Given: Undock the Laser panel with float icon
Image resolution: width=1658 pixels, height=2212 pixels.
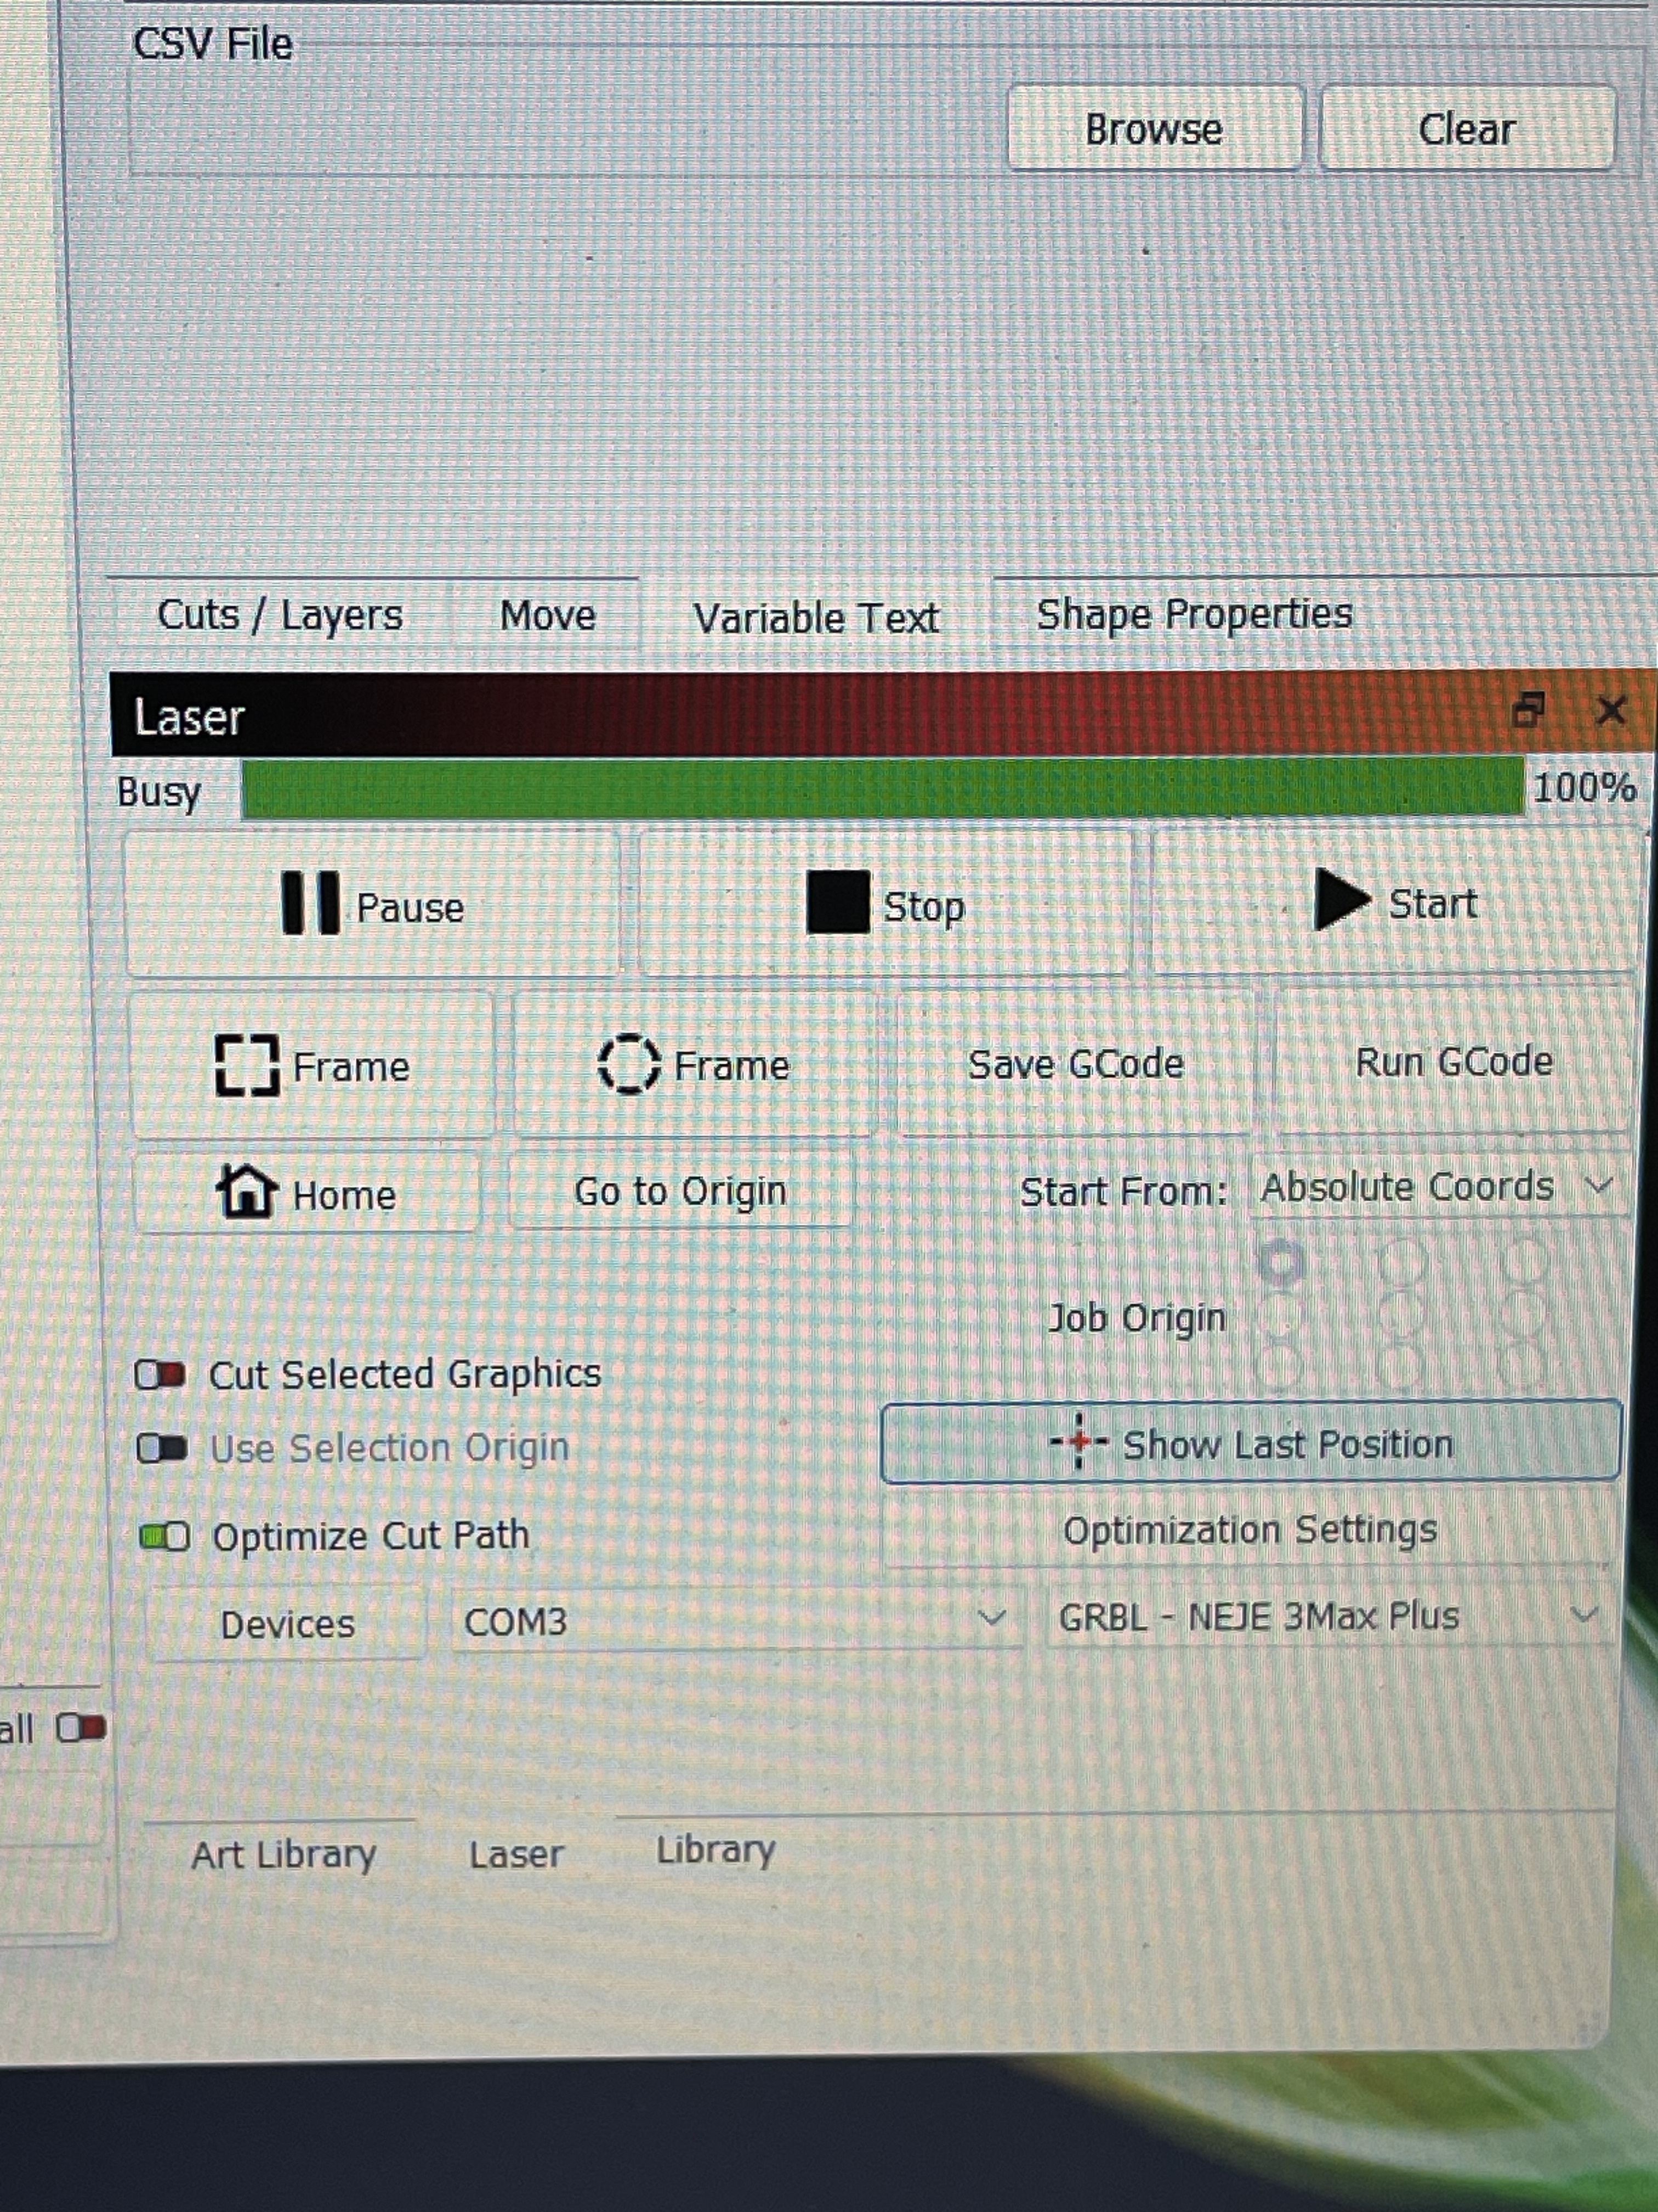Looking at the screenshot, I should (x=1528, y=710).
